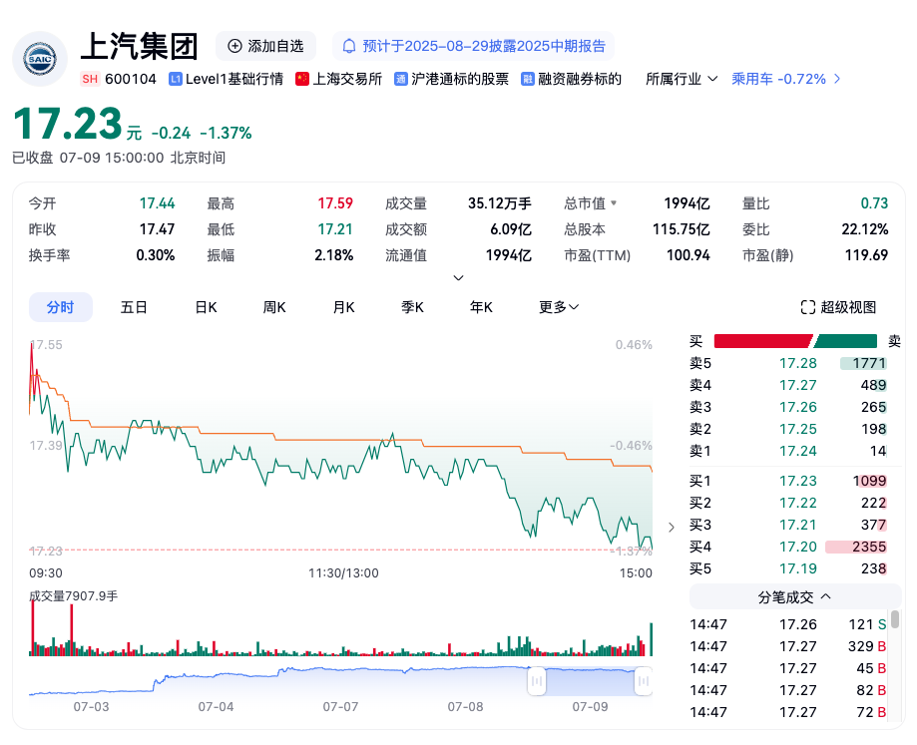917x745 pixels.
Task: Switch to the 周K tab
Action: [x=274, y=307]
